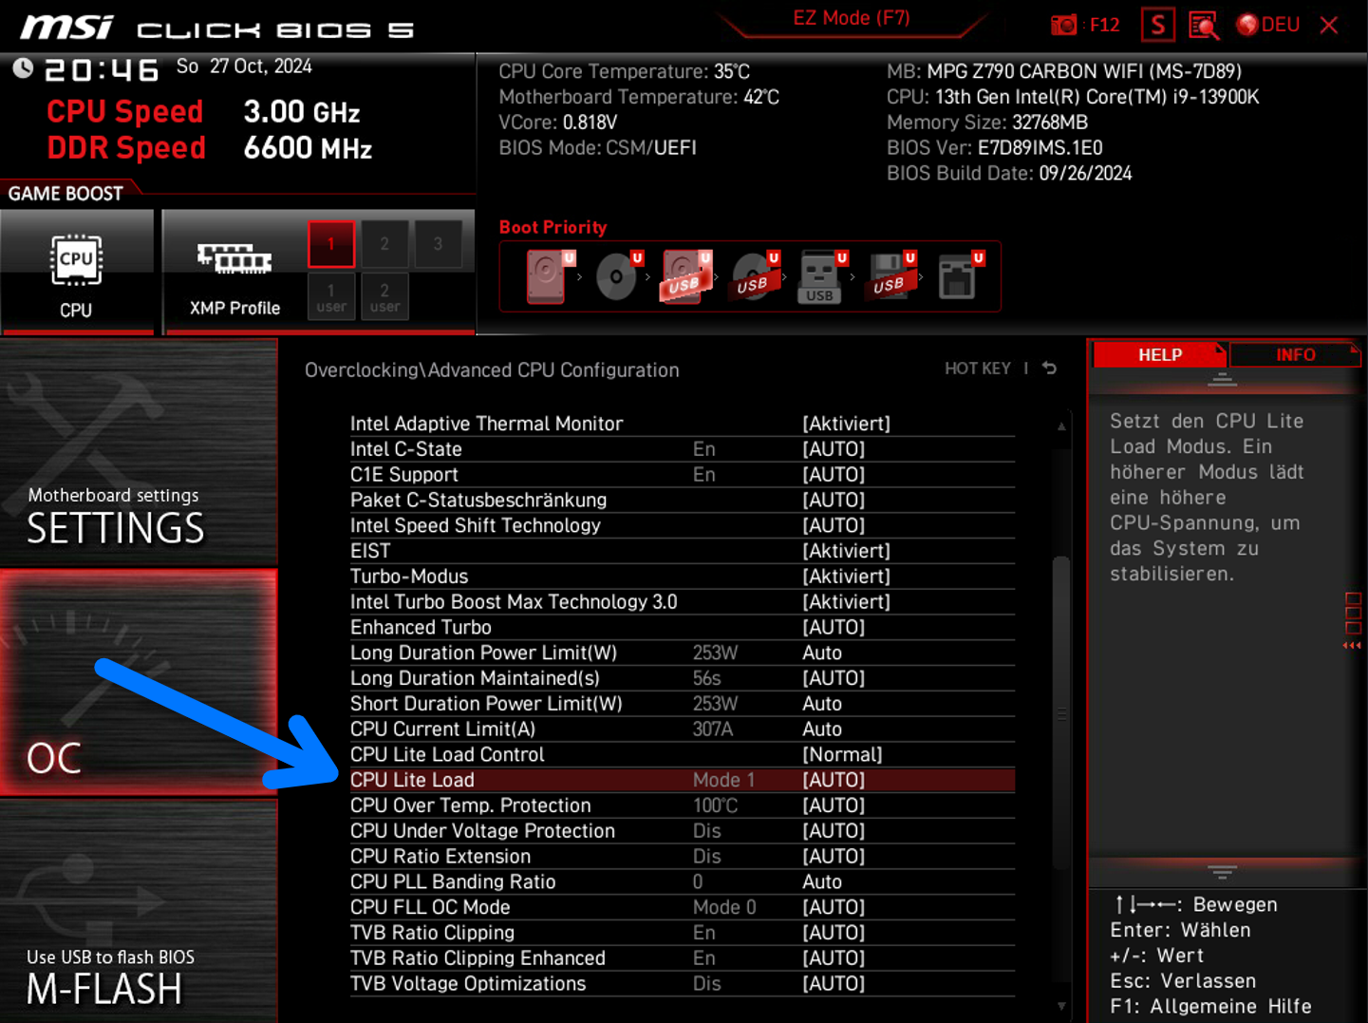
Task: Select USB key boot device icon
Action: coord(821,276)
